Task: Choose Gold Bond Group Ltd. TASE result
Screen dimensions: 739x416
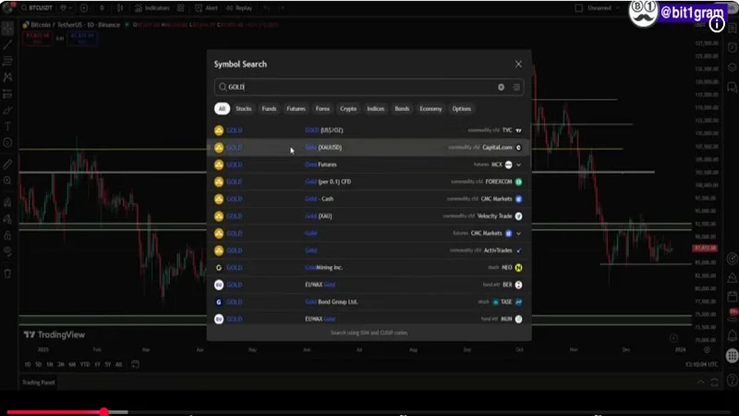Action: pyautogui.click(x=369, y=302)
